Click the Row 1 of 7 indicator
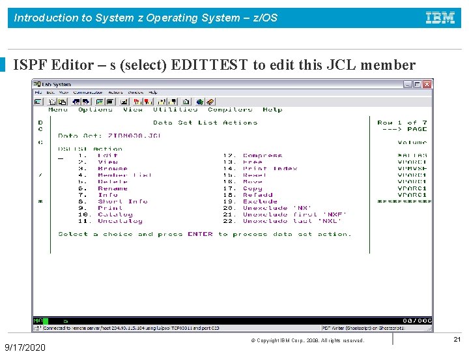 (402, 123)
